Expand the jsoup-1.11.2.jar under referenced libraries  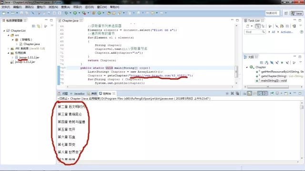[x=12, y=57]
